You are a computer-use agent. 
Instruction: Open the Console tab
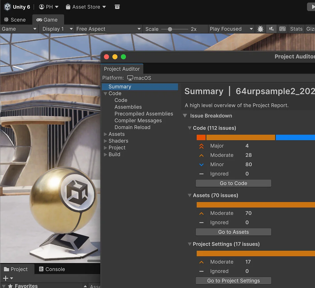(52, 269)
